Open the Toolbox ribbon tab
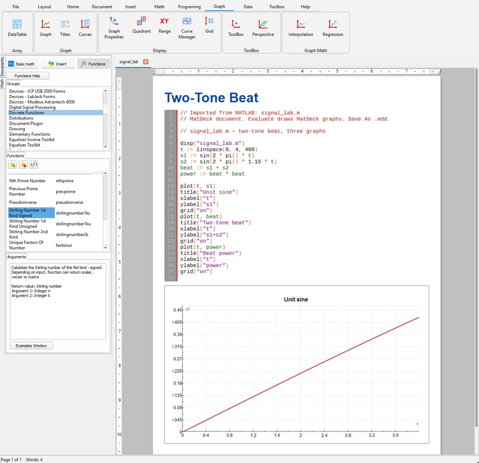479x463 pixels. (x=277, y=7)
